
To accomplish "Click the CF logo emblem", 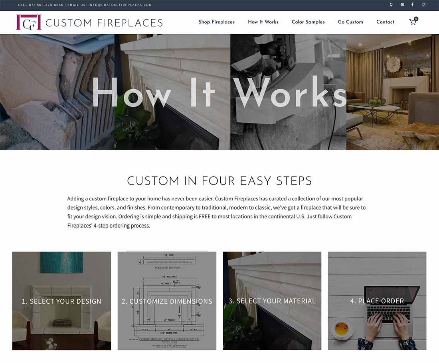I will 29,22.
